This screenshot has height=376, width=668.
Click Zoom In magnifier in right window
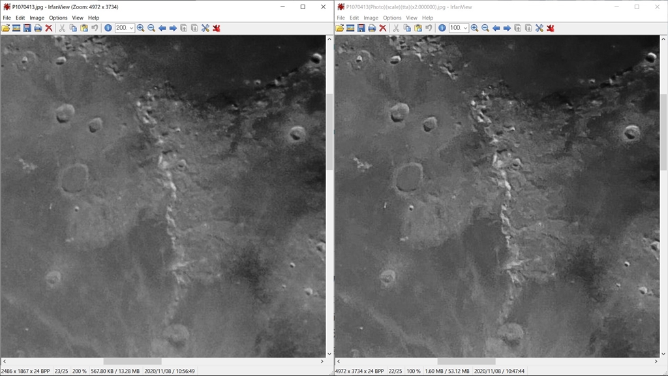pos(474,28)
